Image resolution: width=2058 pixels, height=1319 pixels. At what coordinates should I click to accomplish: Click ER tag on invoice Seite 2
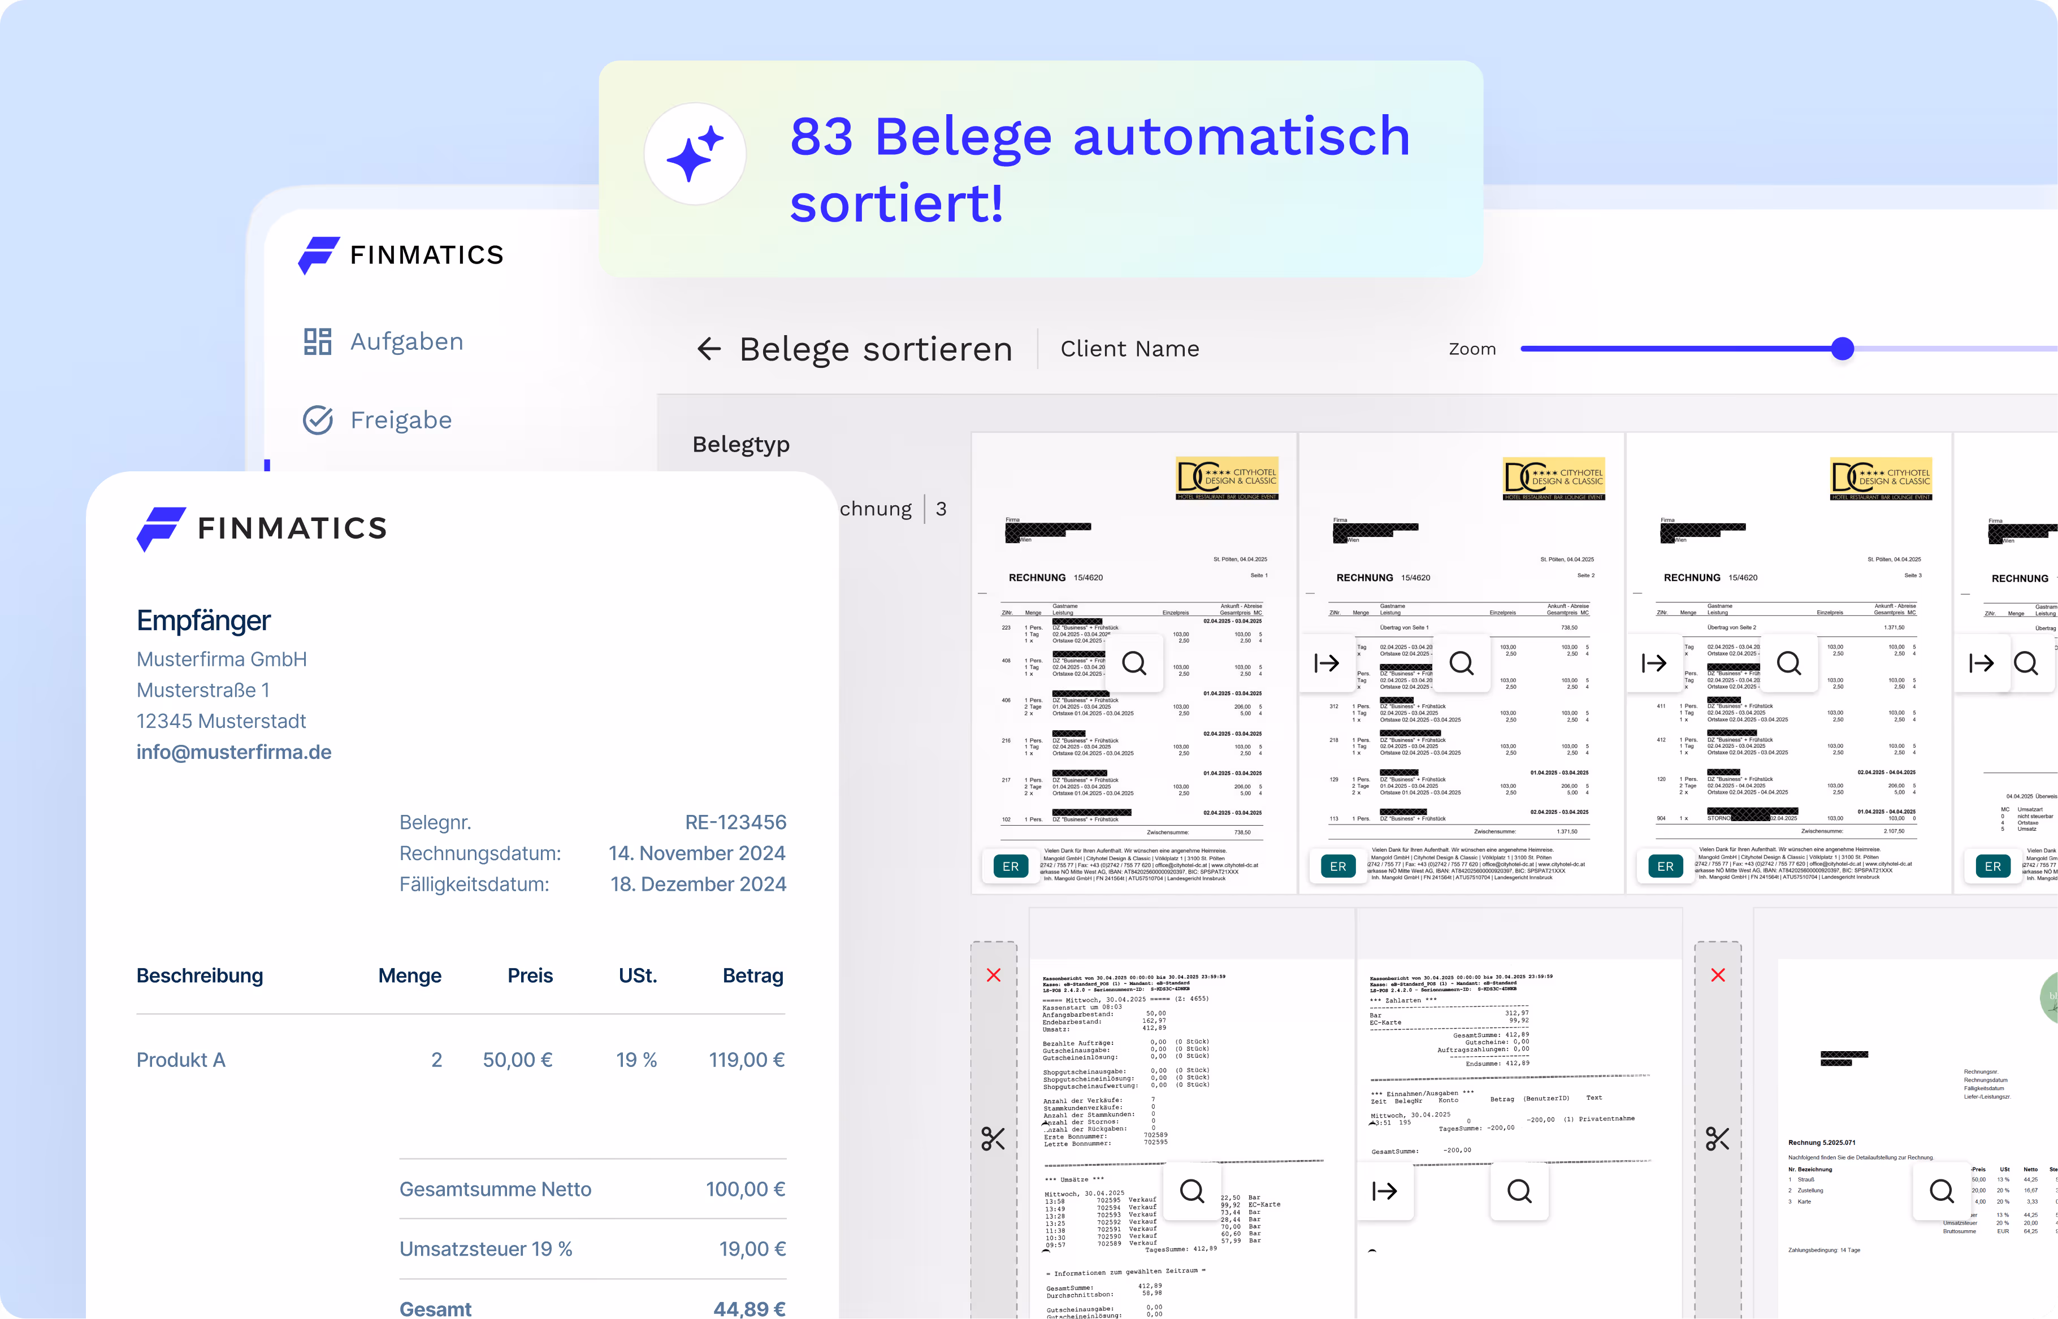[x=1338, y=866]
